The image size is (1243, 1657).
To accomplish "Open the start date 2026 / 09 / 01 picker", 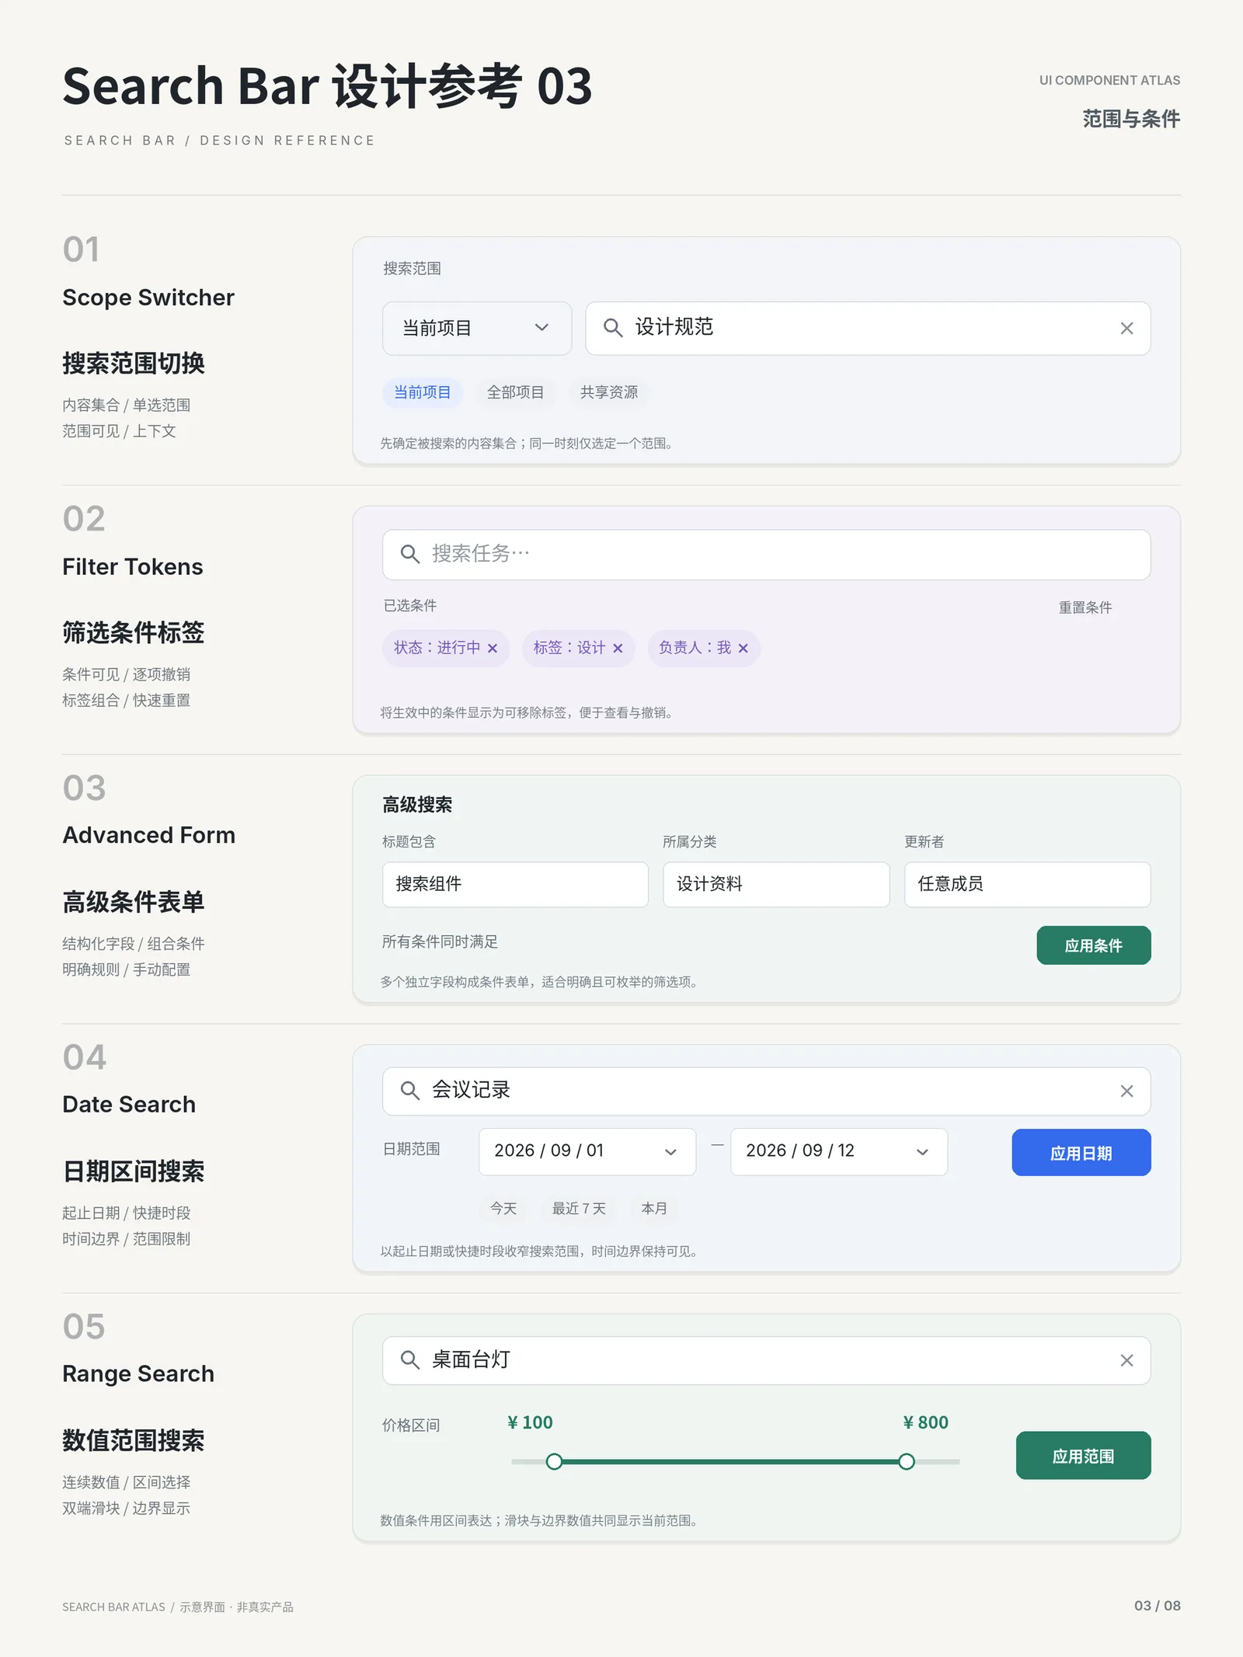I will 587,1151.
